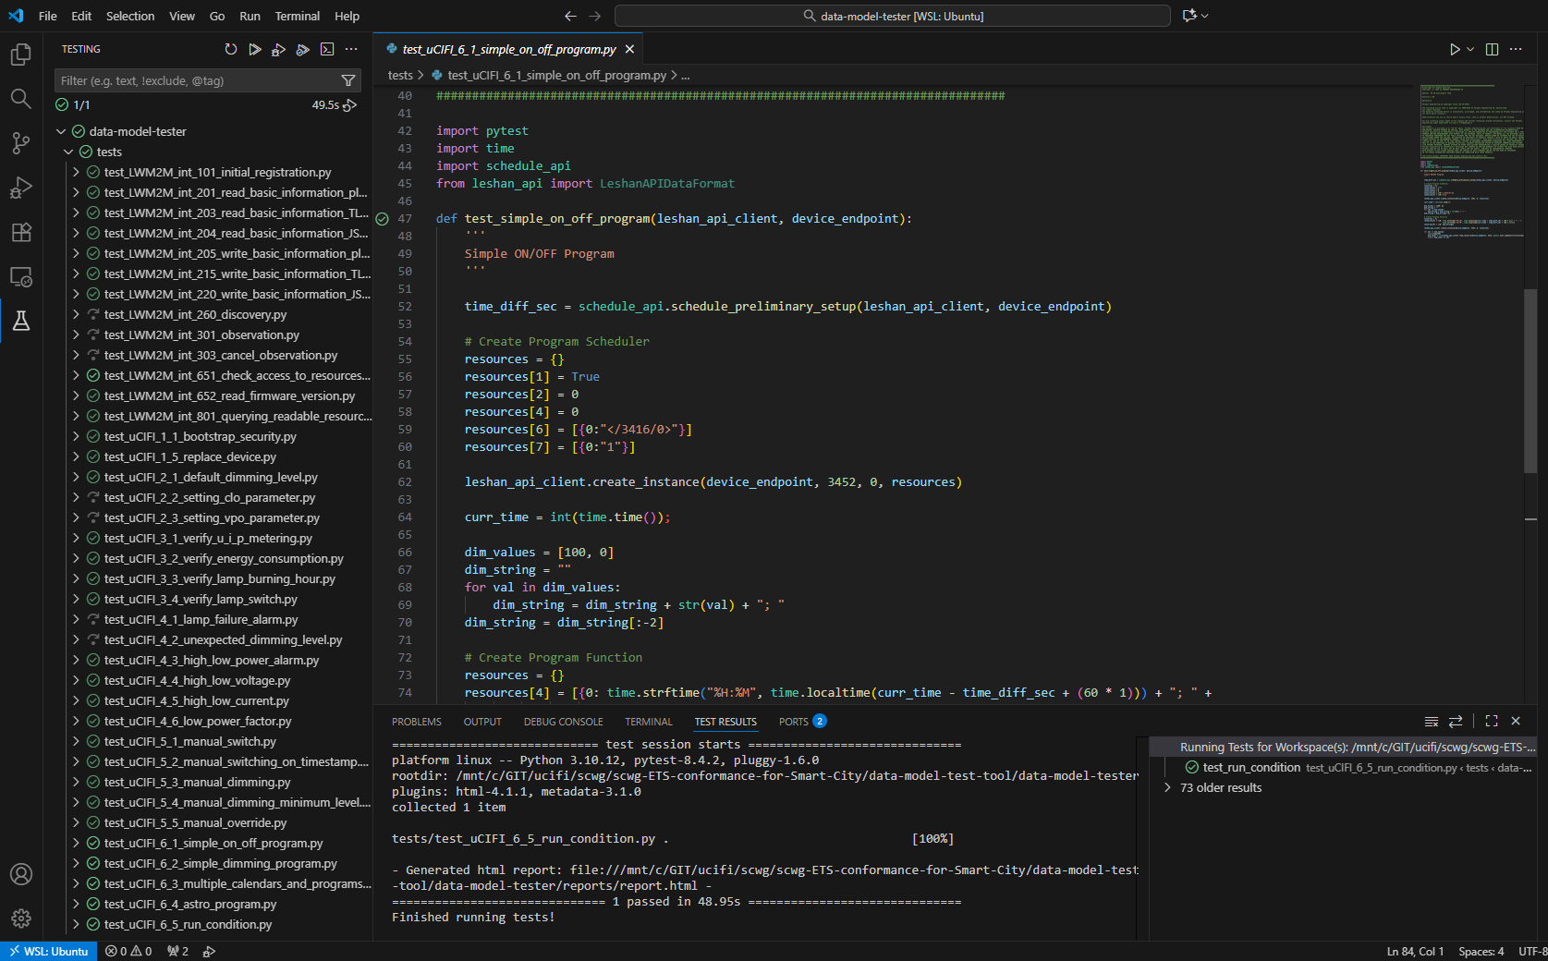This screenshot has width=1548, height=961.
Task: Open the Manage gear icon
Action: 20,918
